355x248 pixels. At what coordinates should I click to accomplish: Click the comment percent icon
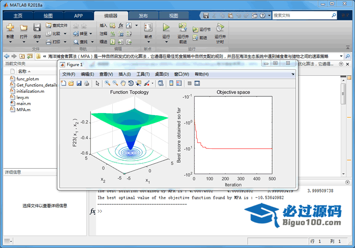coord(113,34)
